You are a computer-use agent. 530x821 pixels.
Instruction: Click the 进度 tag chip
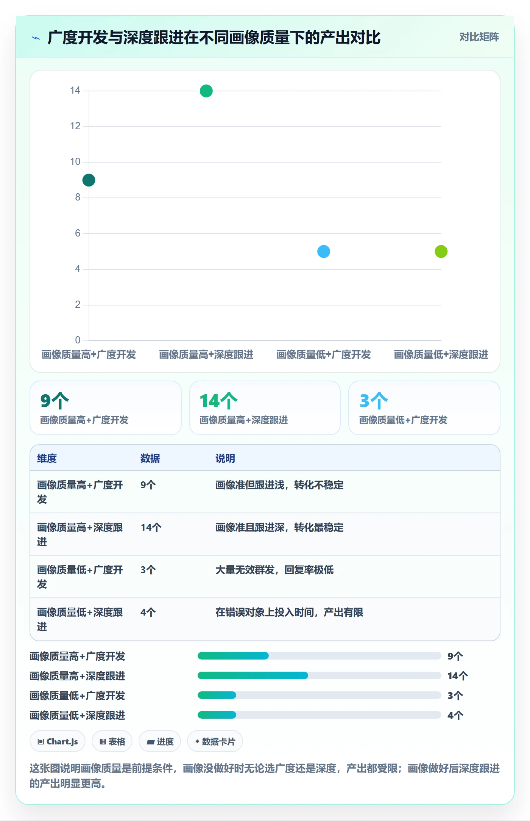(x=160, y=741)
